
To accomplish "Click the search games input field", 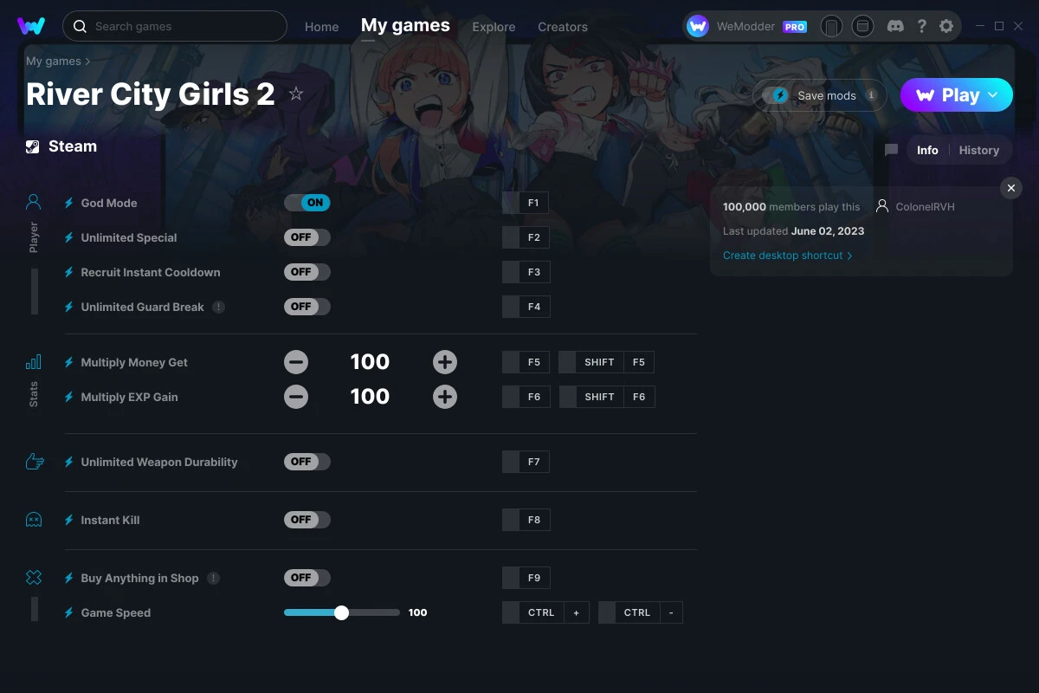I will coord(173,26).
